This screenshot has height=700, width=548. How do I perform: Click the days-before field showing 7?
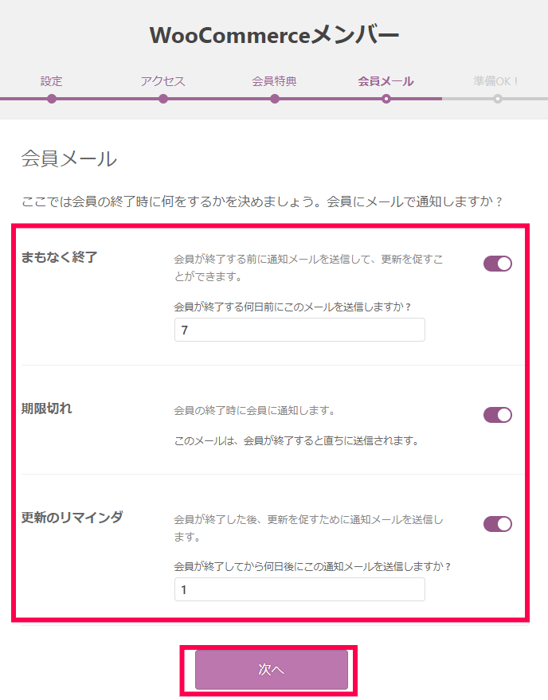tap(299, 330)
